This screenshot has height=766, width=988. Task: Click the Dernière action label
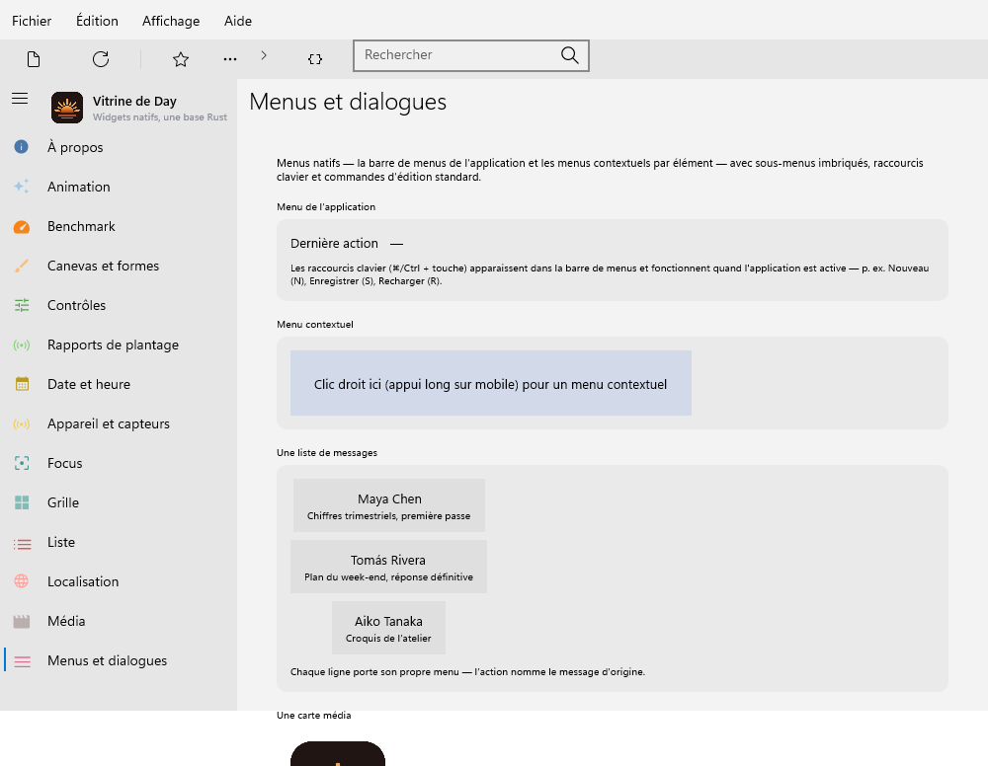(x=334, y=244)
